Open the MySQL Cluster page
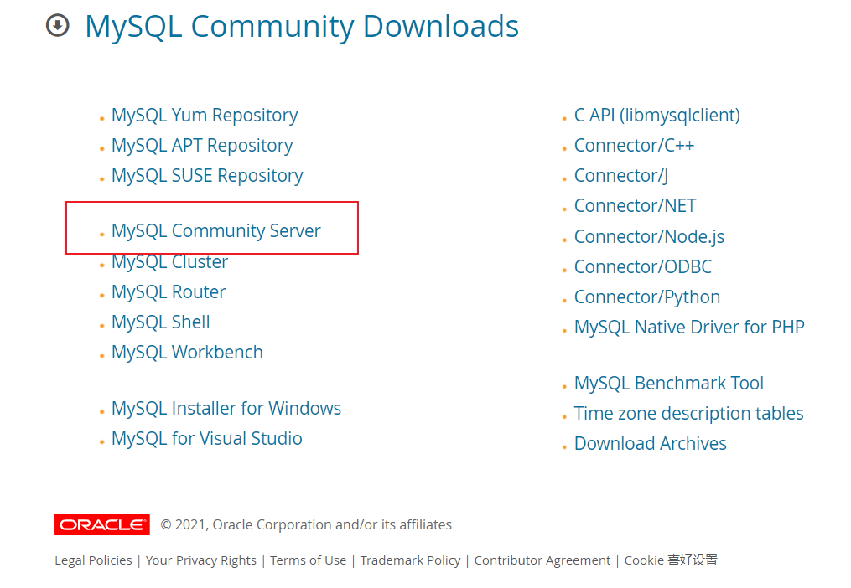 coord(169,261)
